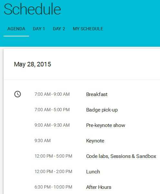Screen dimensions: 160x194
Task: Open the After Hours entry
Action: point(99,187)
